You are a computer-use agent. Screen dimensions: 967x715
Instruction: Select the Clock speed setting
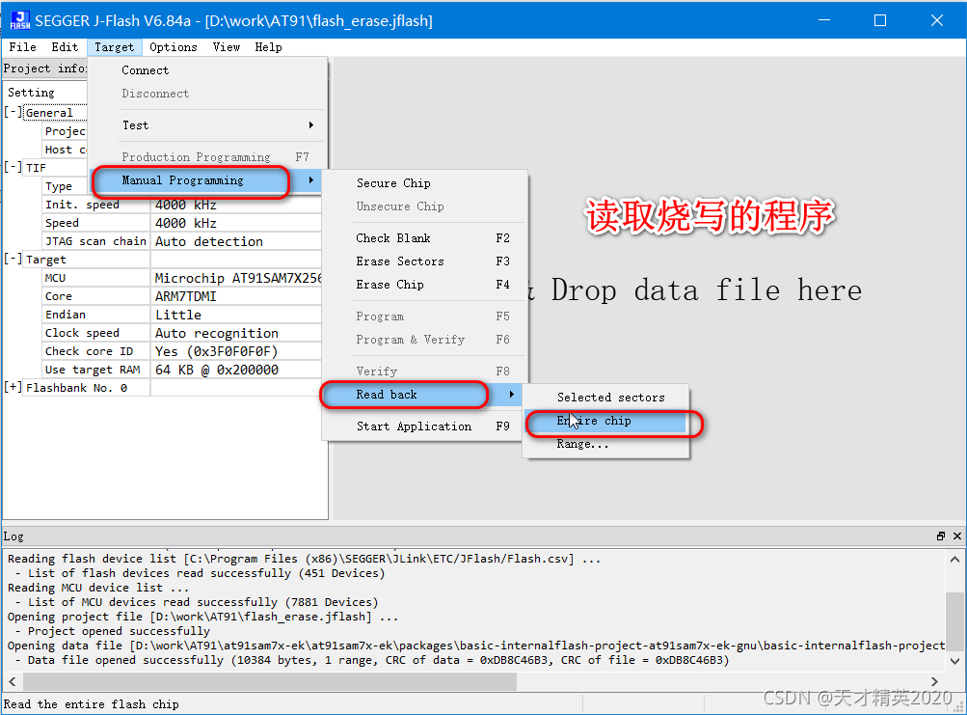pyautogui.click(x=95, y=333)
